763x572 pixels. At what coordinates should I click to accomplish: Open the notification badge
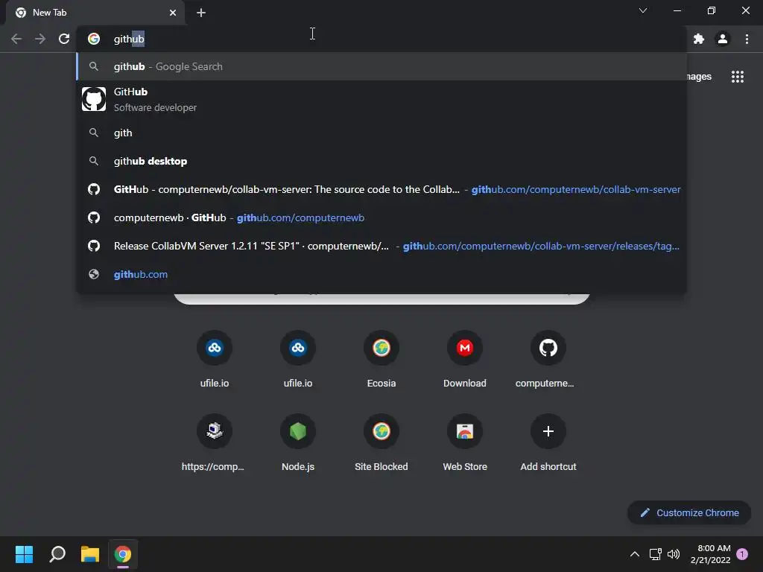click(742, 554)
